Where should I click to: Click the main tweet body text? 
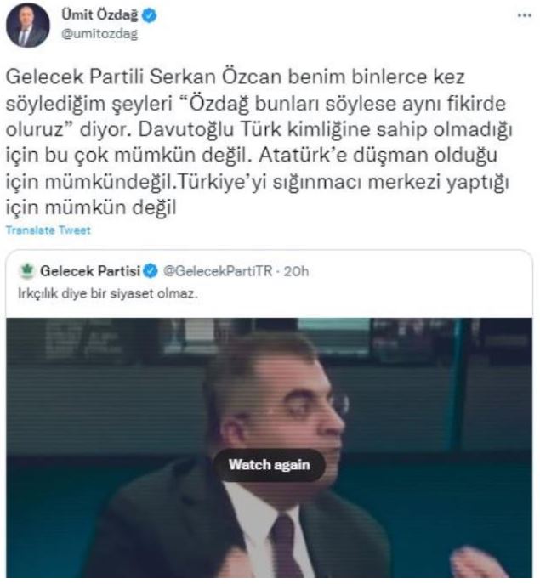[x=259, y=142]
